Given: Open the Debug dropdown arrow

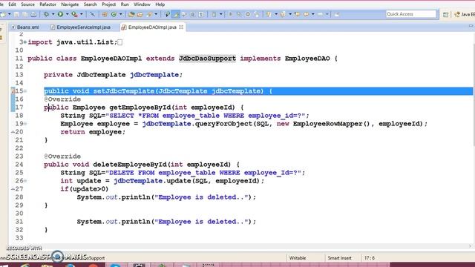Looking at the screenshot, I should tap(53, 14).
